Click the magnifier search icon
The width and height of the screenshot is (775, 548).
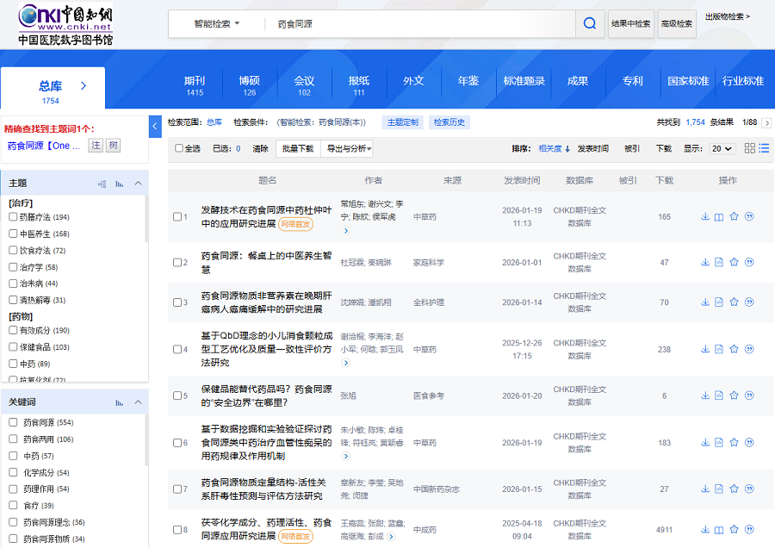tap(590, 24)
